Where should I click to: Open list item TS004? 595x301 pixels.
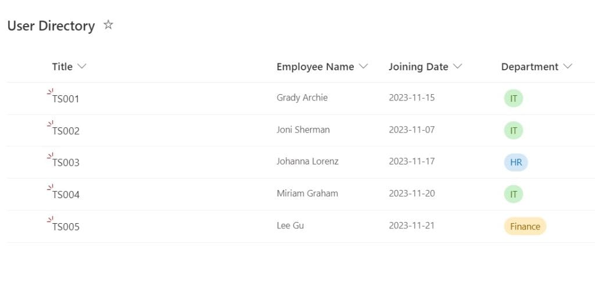pyautogui.click(x=66, y=195)
